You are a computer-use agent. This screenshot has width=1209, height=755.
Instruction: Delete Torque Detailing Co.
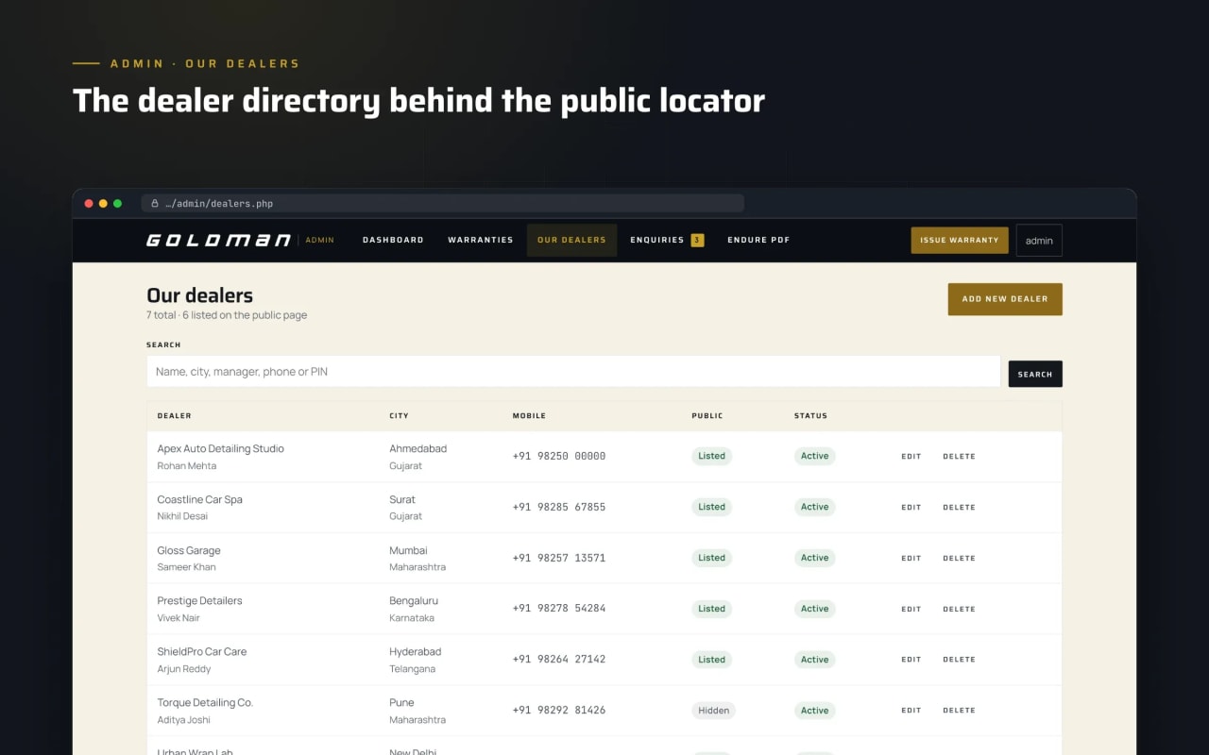coord(959,711)
